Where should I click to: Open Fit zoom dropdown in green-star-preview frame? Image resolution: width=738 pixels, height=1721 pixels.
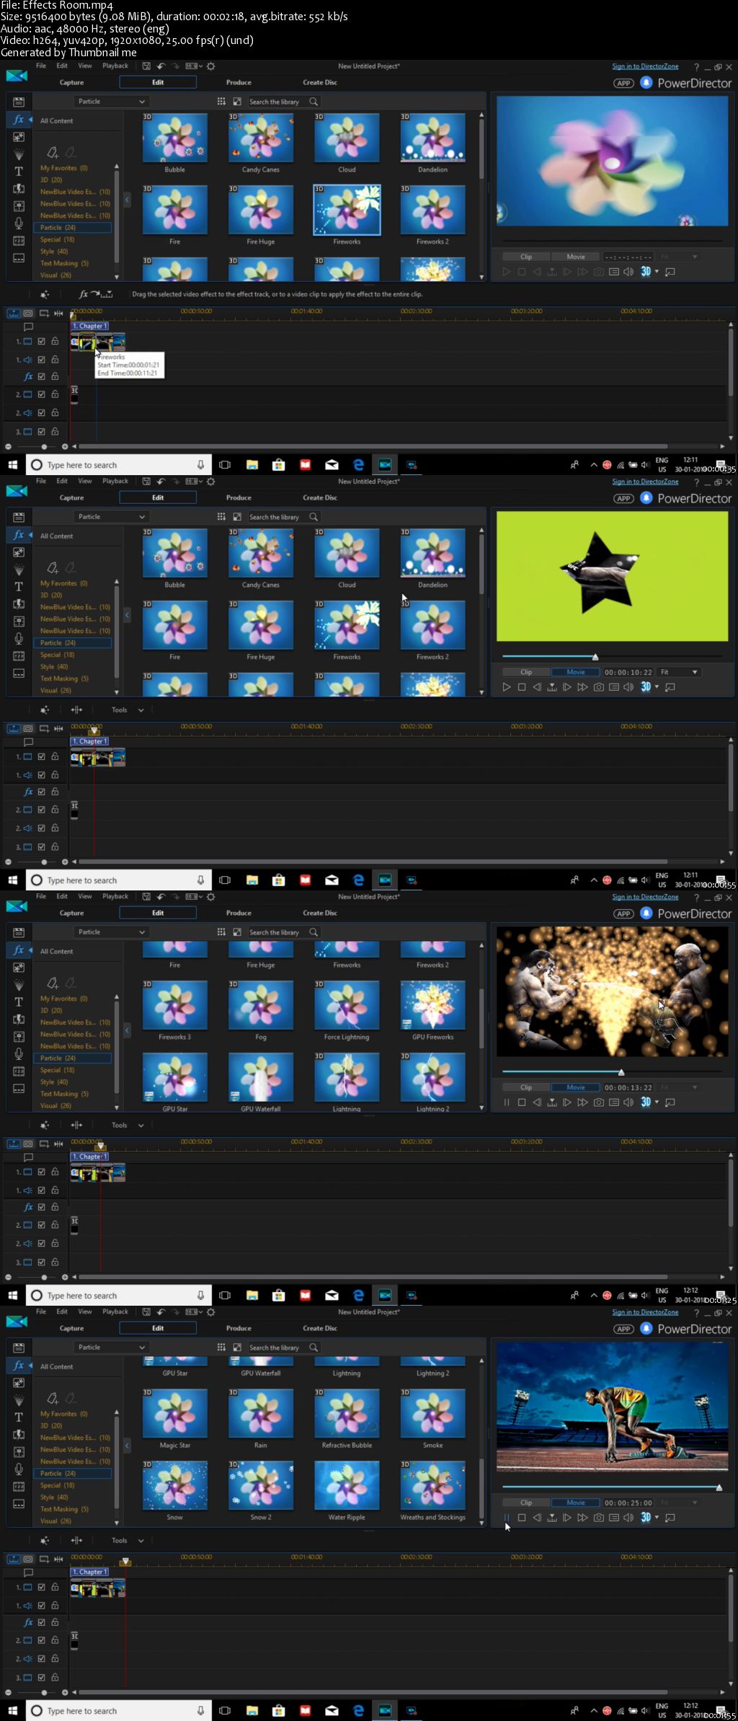[x=679, y=672]
